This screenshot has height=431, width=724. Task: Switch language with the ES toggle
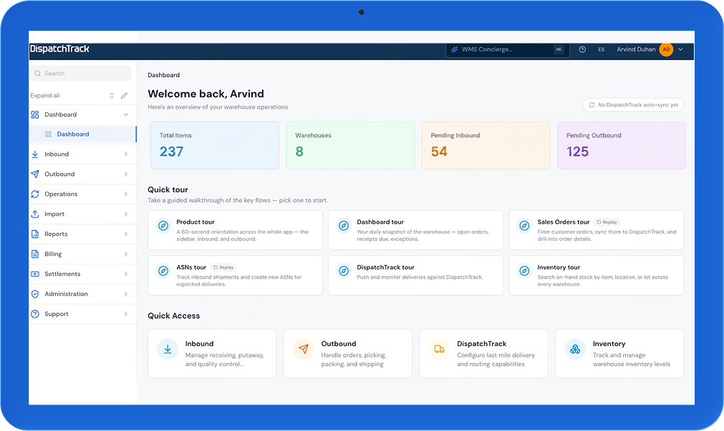pyautogui.click(x=601, y=49)
